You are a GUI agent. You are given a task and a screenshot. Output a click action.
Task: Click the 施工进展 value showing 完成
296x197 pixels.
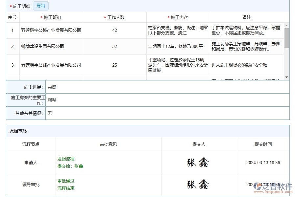click(x=52, y=87)
